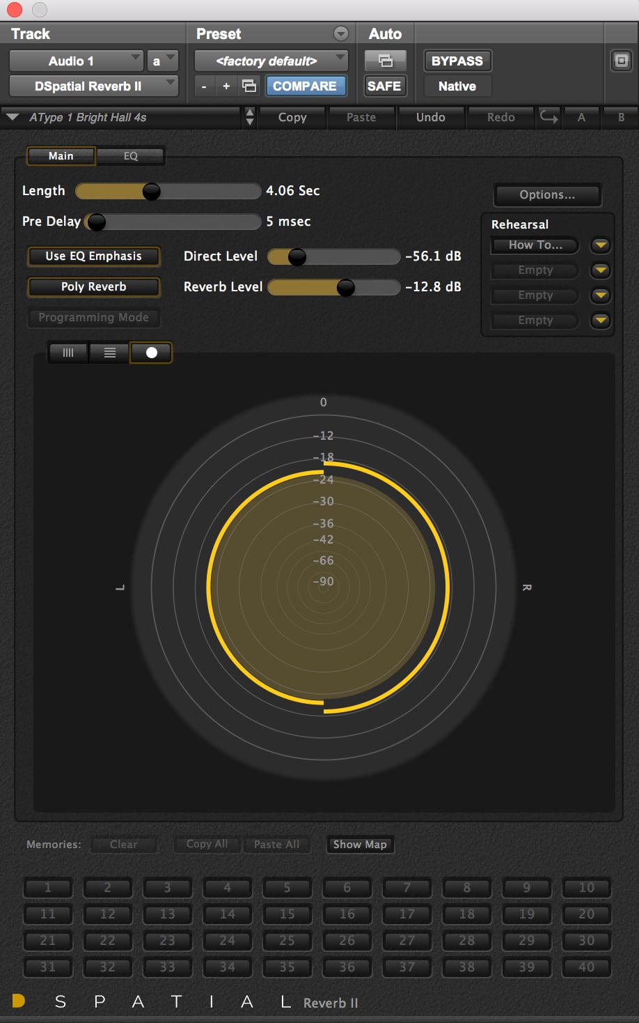Click the Reverb Level slider handle

[345, 287]
